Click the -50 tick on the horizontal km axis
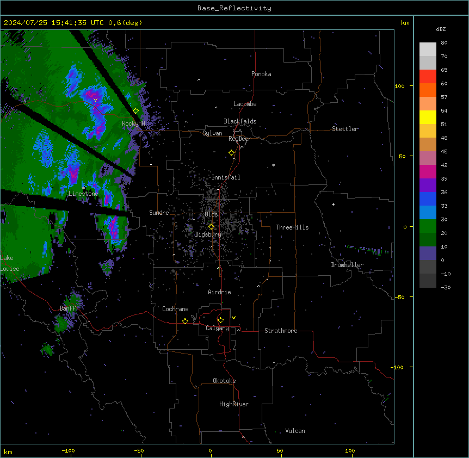This screenshot has height=458, width=469. pos(139,450)
